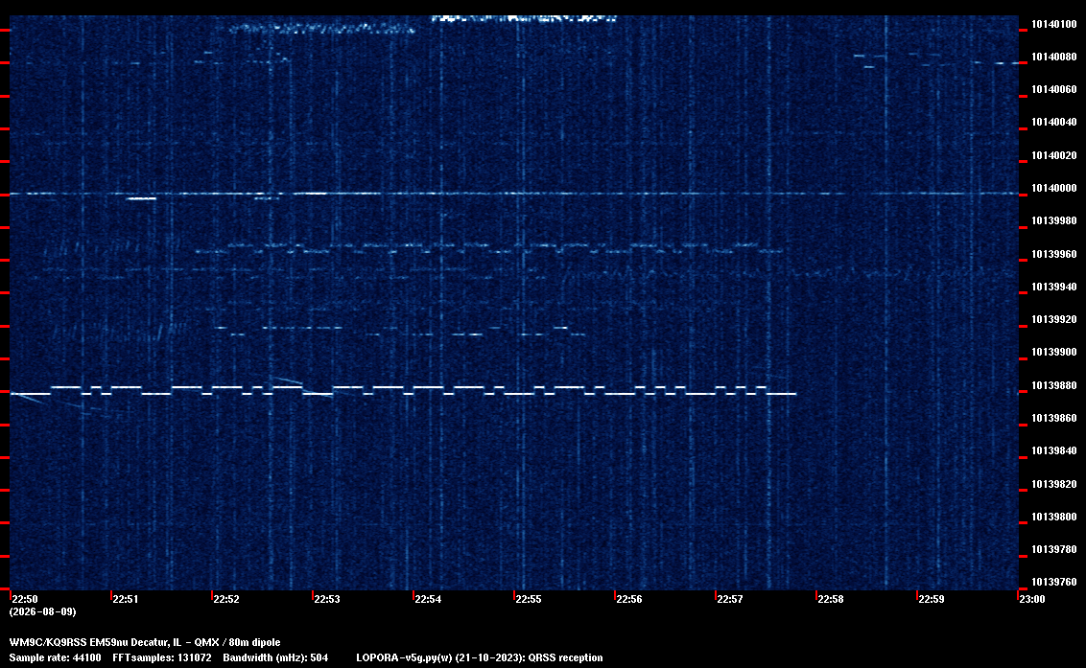Click the 22:59 time marker
Image resolution: width=1086 pixels, height=668 pixels.
pos(931,599)
